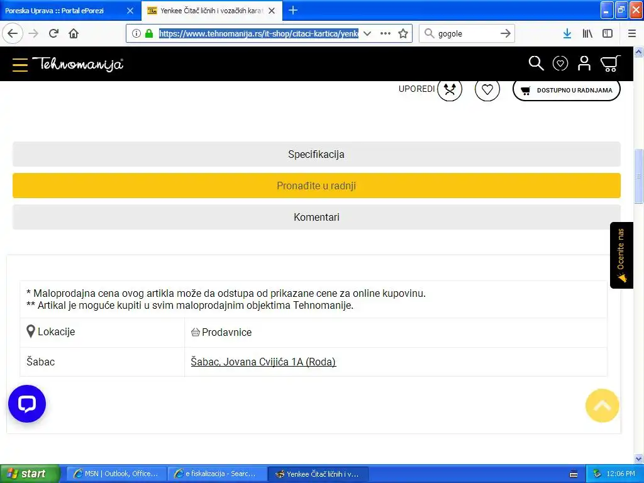
Task: Go back with browser back arrow
Action: [x=13, y=33]
